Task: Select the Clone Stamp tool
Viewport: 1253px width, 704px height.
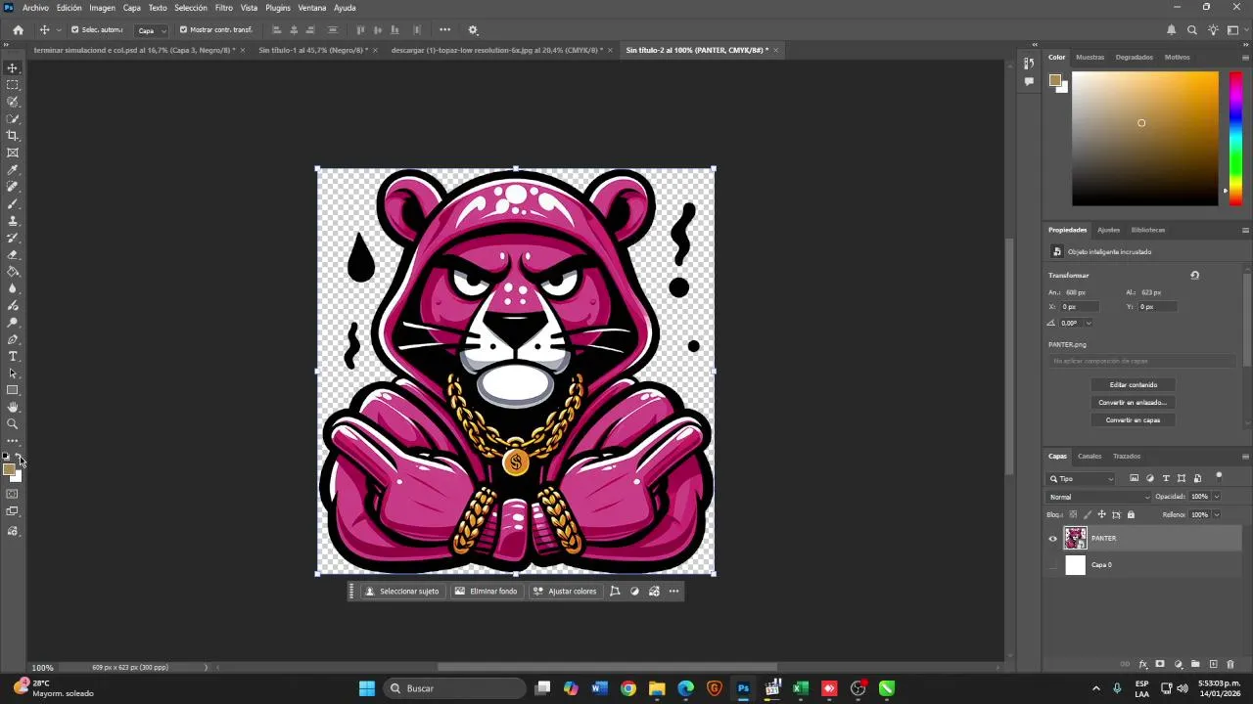Action: 13,221
